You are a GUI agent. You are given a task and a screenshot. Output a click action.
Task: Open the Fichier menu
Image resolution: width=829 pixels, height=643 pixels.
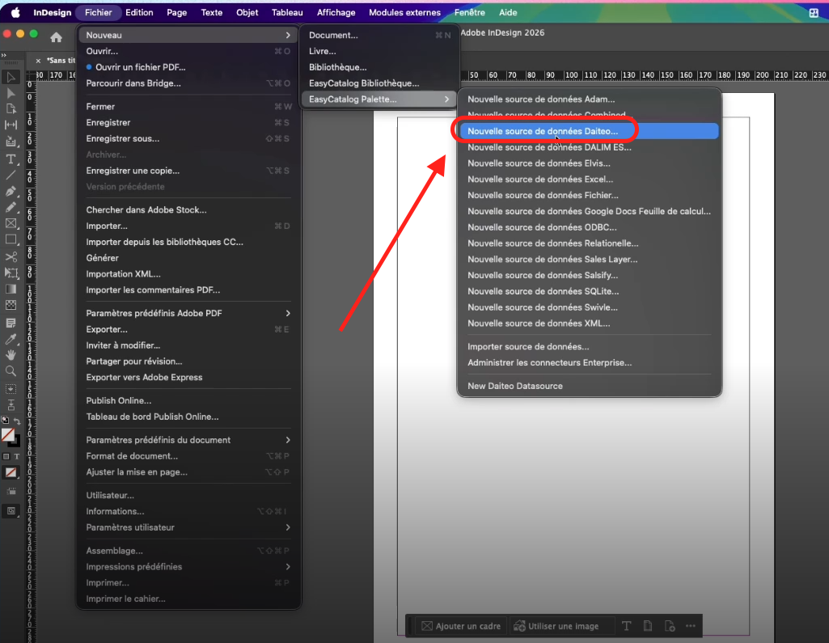99,12
